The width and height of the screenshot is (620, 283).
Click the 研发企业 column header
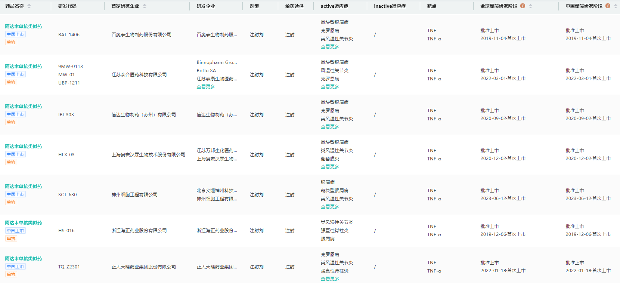[206, 6]
